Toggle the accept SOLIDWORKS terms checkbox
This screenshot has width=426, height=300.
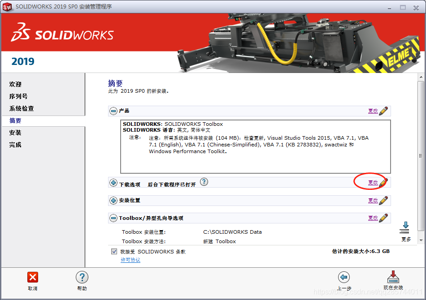[114, 252]
